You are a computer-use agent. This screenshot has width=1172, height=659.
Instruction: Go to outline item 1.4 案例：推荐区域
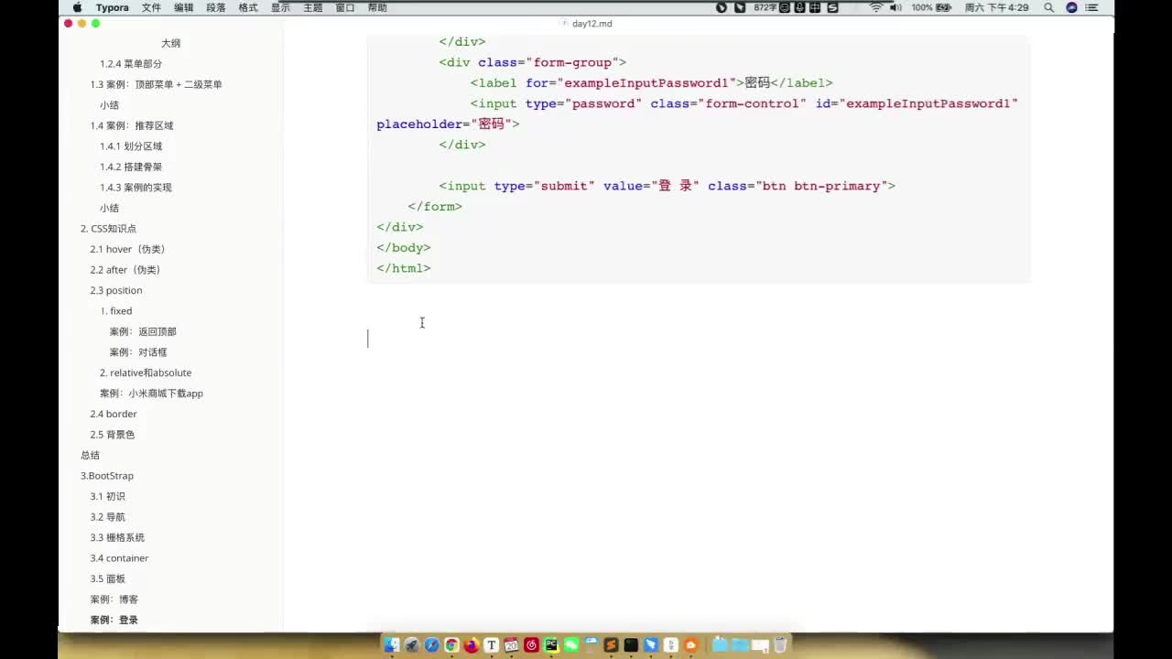click(x=132, y=125)
